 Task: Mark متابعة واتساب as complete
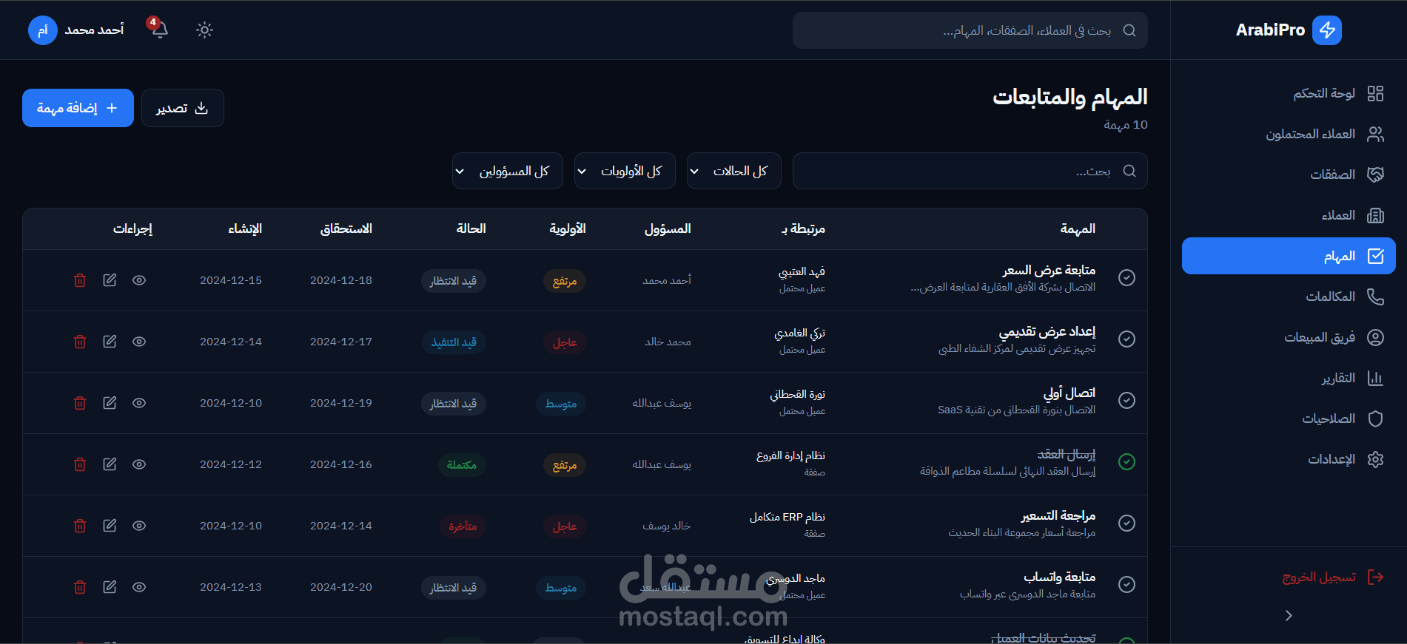1126,584
